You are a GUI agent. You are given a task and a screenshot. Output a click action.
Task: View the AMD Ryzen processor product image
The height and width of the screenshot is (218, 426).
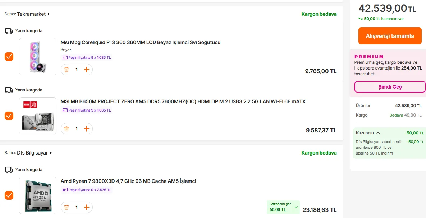point(38,195)
